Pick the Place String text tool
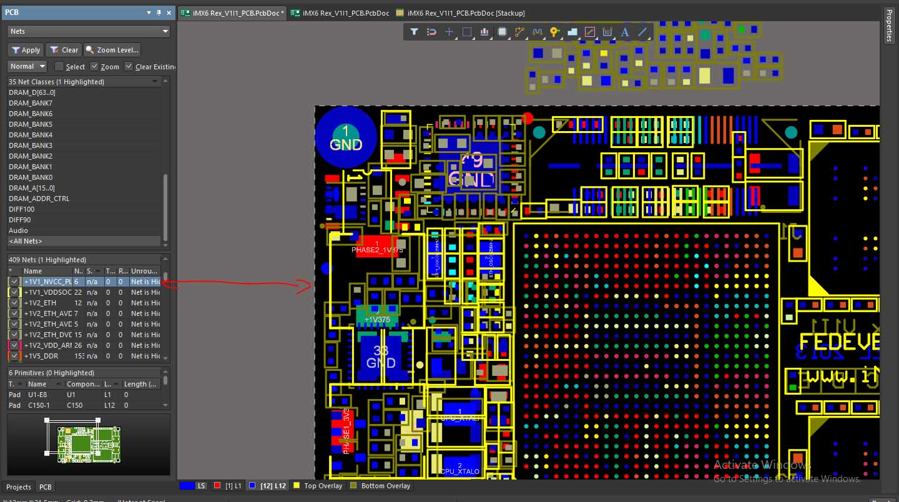Viewport: 899px width, 502px height. pos(625,31)
